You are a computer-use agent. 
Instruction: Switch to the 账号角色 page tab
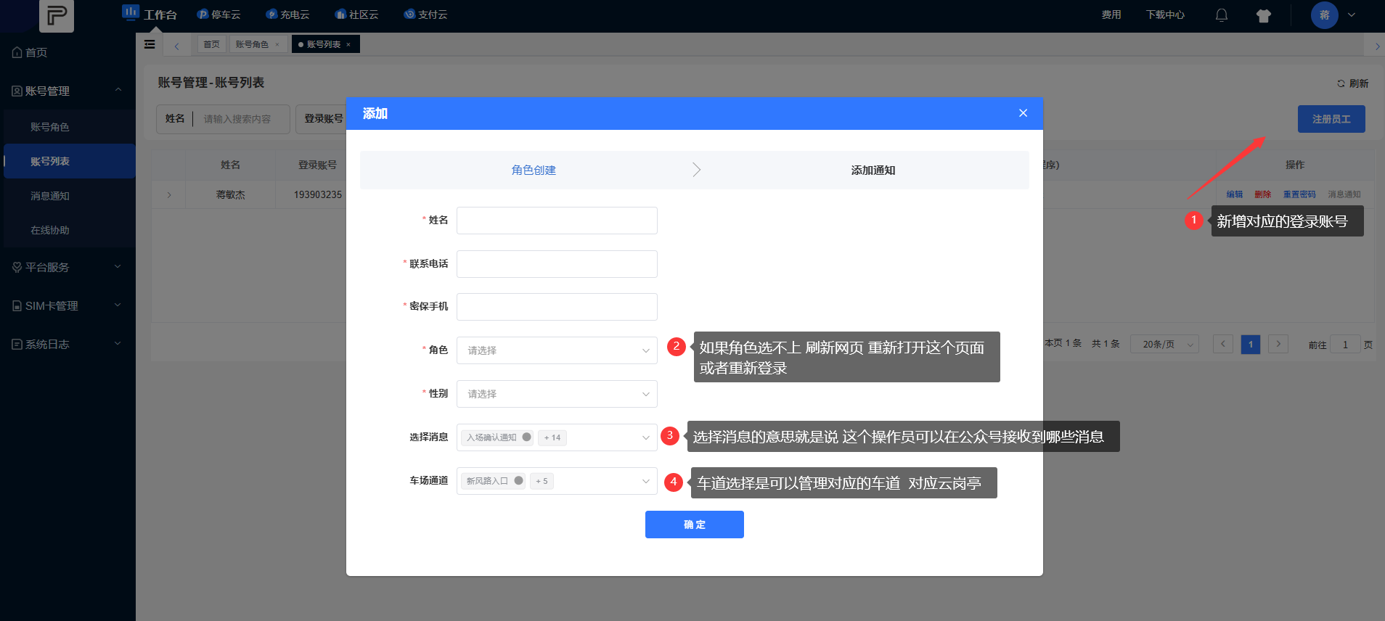(x=252, y=44)
